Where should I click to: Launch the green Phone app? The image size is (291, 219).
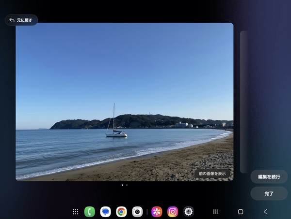[90, 212]
